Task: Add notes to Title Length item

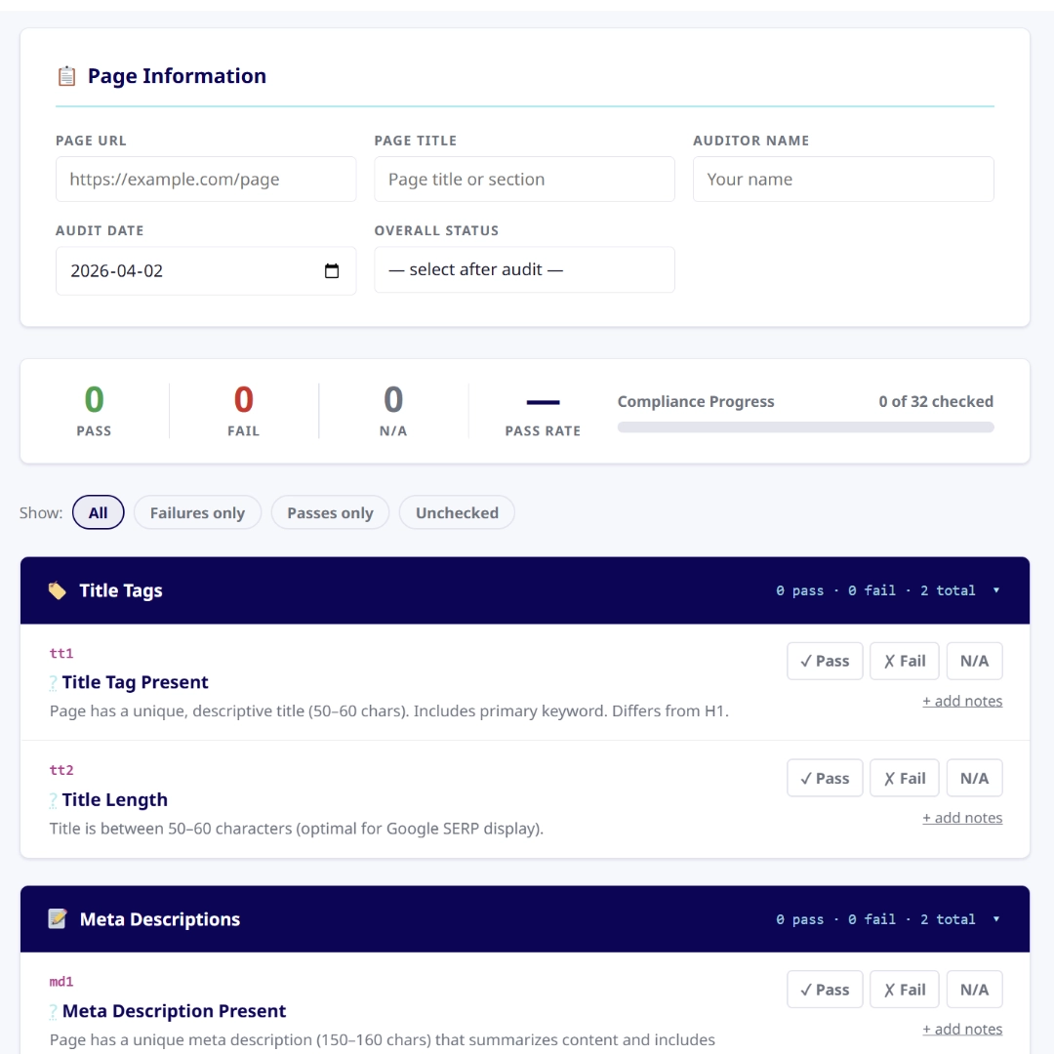Action: point(962,818)
